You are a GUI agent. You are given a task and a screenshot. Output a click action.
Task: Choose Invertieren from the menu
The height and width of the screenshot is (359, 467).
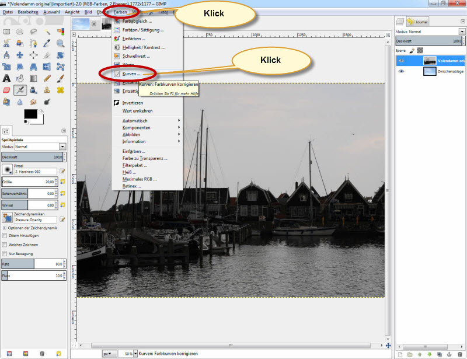[x=147, y=103]
